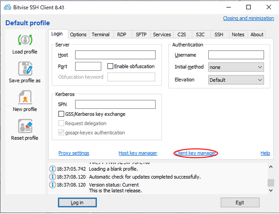Go to the SFTP tab
Image resolution: width=279 pixels, height=214 pixels.
click(x=141, y=34)
